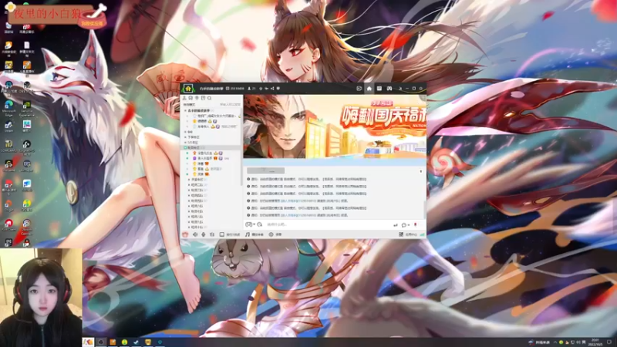This screenshot has height=347, width=617.
Task: Open the dropdown arrow atop the chat area
Action: point(420,171)
